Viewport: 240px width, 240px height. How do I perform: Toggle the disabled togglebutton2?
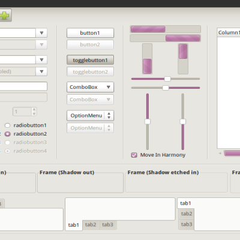pyautogui.click(x=90, y=71)
